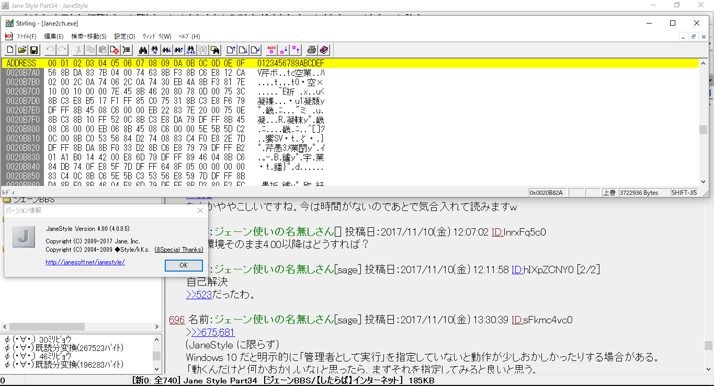Click the 3722936 Bytes status field

click(643, 192)
